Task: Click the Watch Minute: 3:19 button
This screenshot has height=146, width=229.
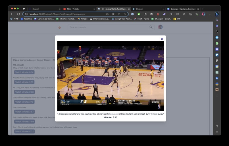Action: coord(24,102)
